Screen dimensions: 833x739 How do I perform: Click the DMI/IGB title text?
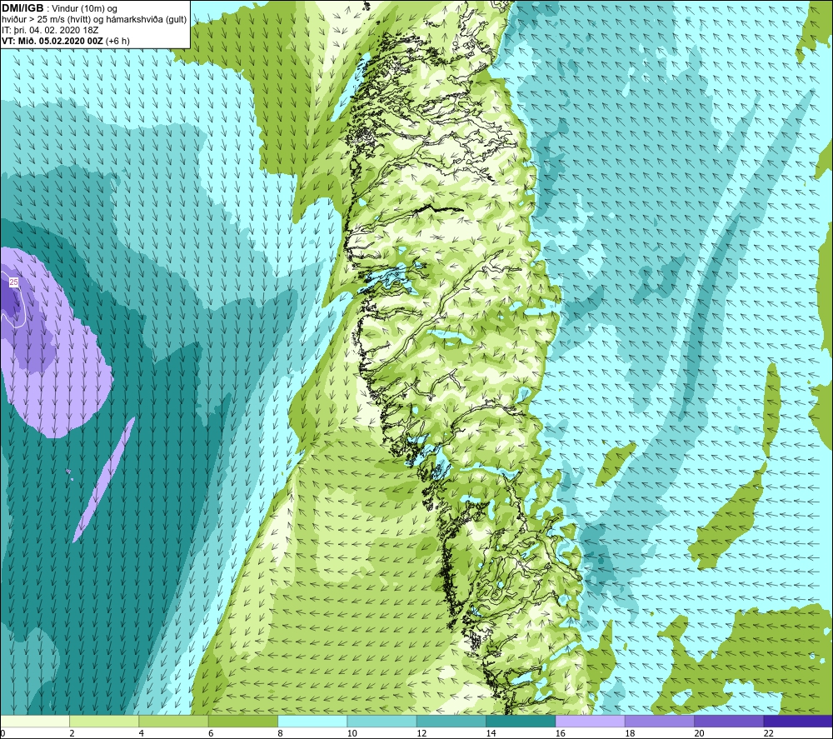(x=22, y=8)
